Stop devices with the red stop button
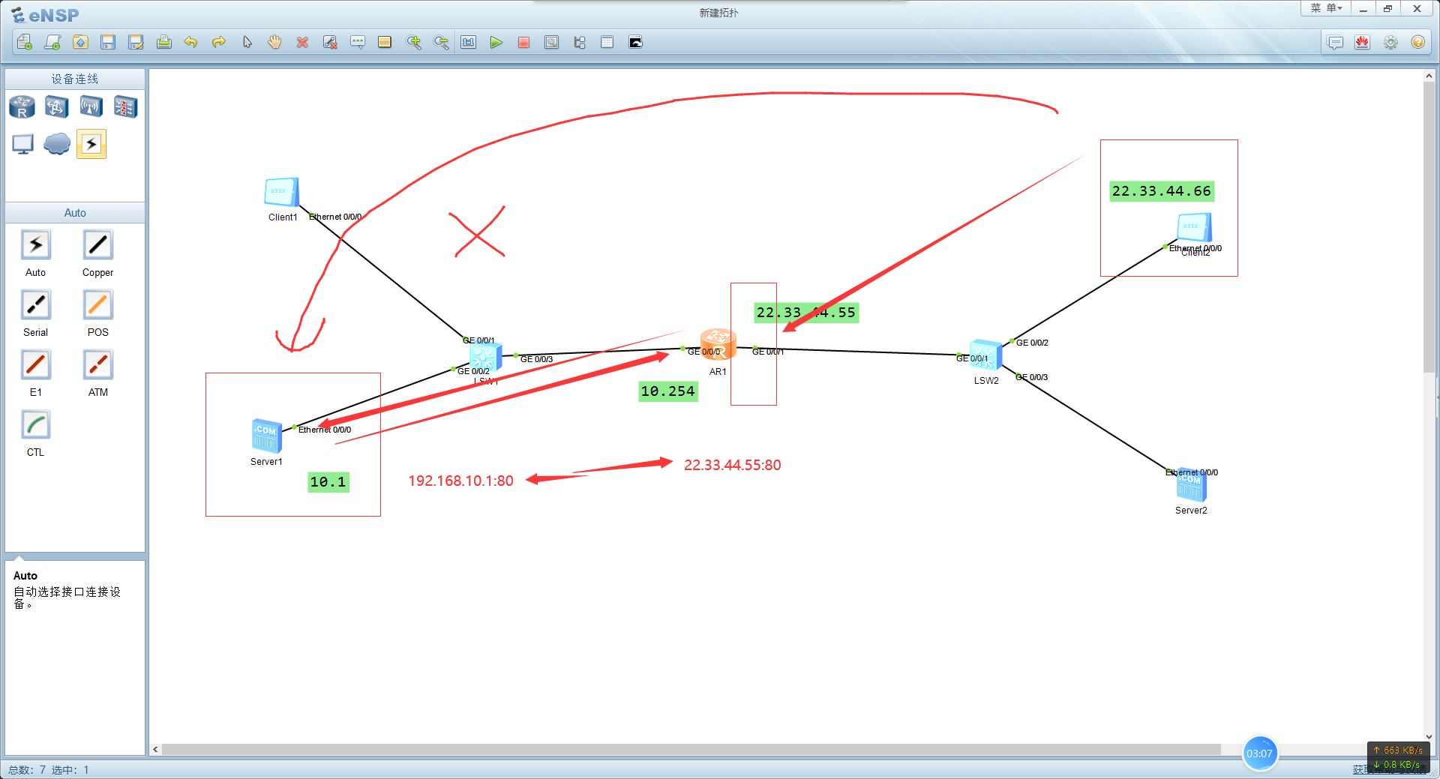1440x779 pixels. 523,42
